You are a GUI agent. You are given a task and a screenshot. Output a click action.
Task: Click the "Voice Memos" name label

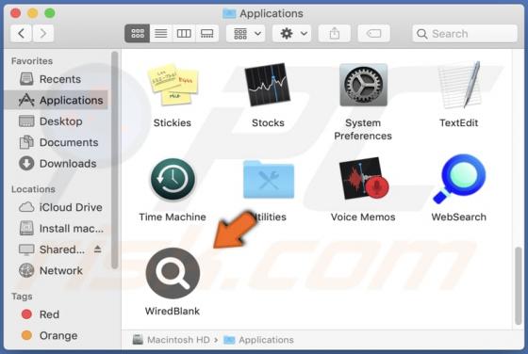(x=363, y=217)
